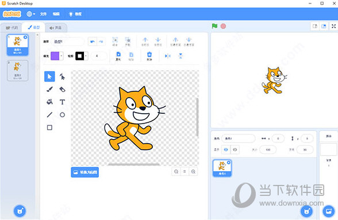The width and height of the screenshot is (338, 220).
Task: Click the red stop button
Action: tap(223, 26)
